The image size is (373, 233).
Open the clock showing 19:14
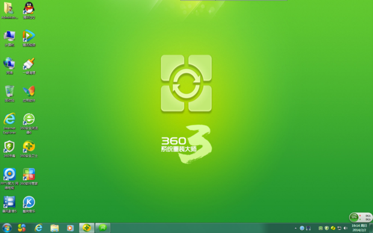[359, 228]
